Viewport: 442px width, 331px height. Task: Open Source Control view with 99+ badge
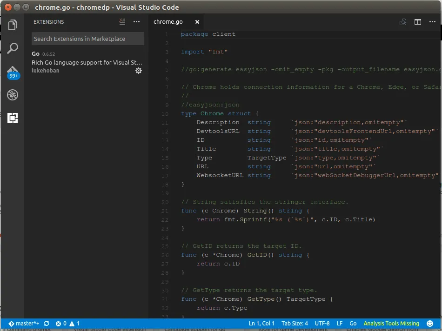[13, 72]
